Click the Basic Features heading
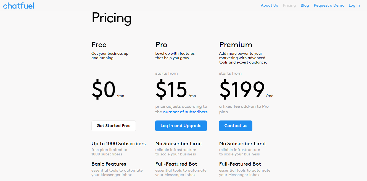 (109, 164)
